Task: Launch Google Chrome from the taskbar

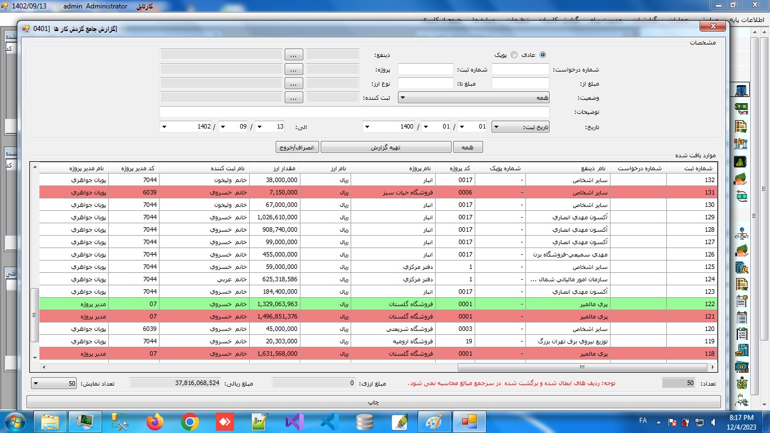Action: (189, 421)
